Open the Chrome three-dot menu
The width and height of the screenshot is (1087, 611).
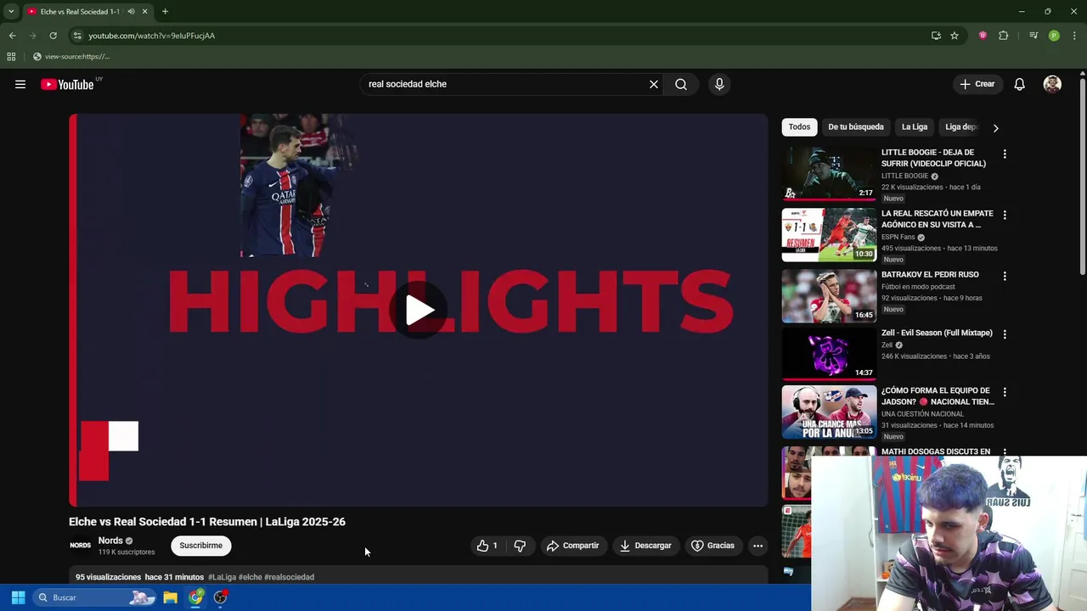(x=1075, y=36)
